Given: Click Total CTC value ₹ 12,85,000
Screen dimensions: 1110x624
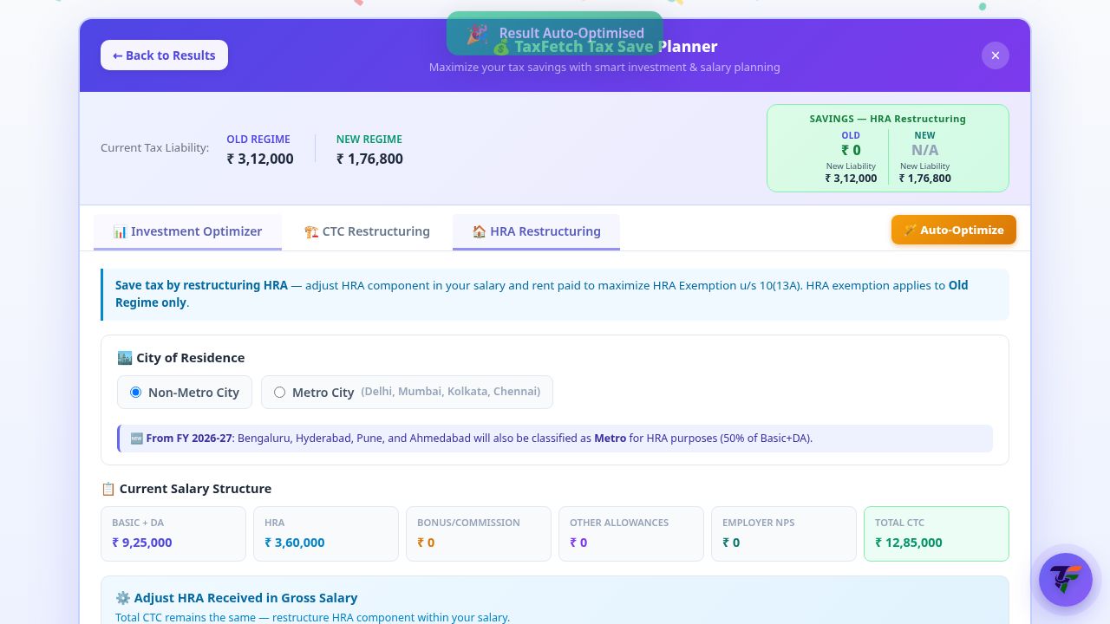Looking at the screenshot, I should point(909,543).
